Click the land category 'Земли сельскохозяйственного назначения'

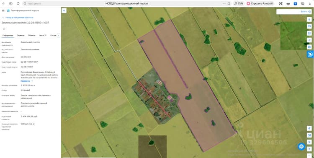36,97
